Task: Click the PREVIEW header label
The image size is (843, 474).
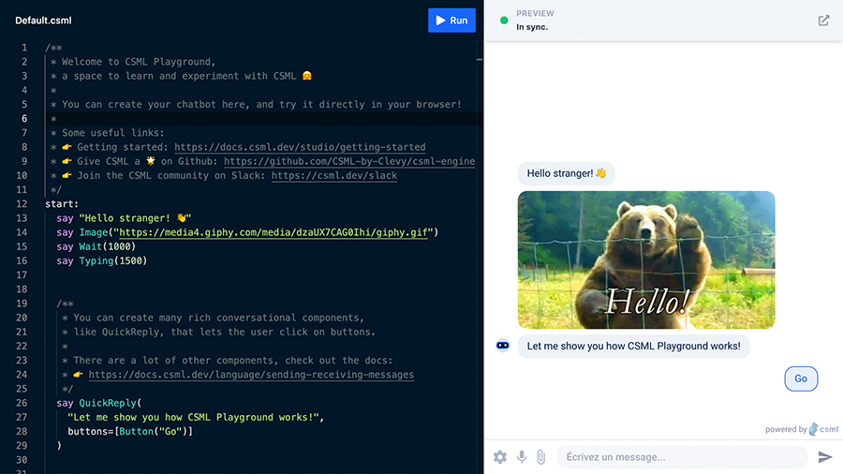Action: 535,13
